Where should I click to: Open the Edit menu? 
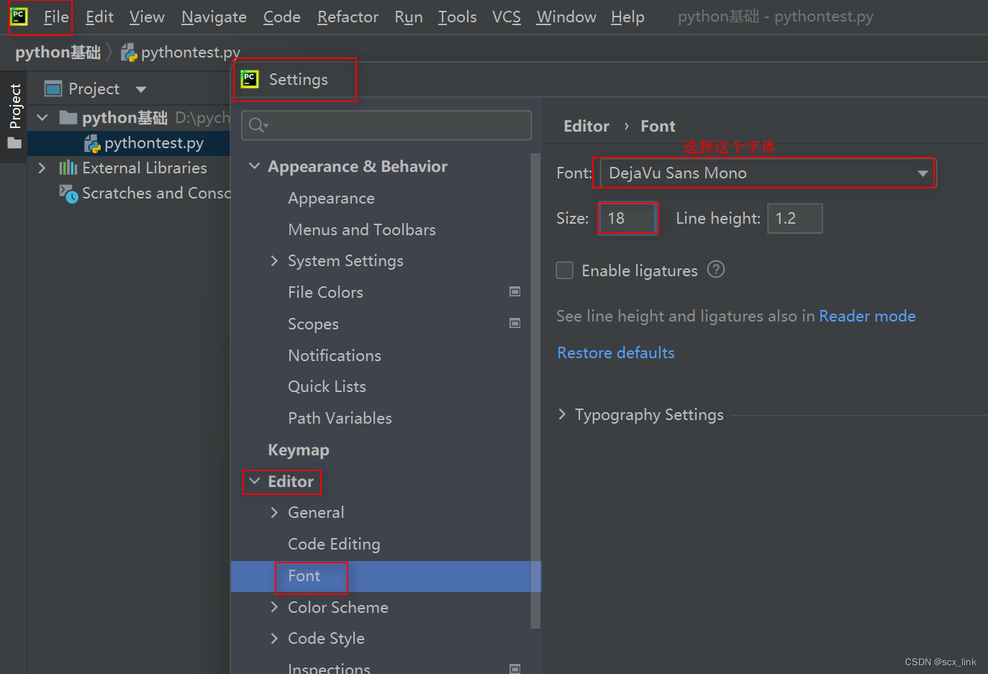coord(99,17)
